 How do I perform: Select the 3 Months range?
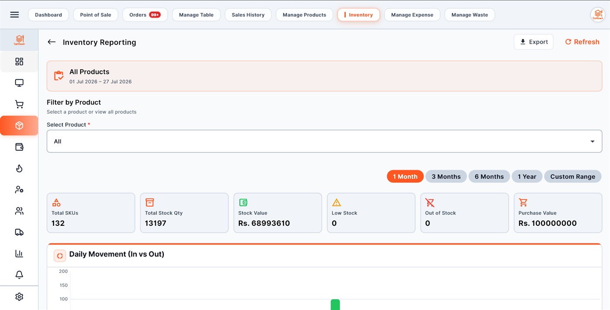(446, 177)
